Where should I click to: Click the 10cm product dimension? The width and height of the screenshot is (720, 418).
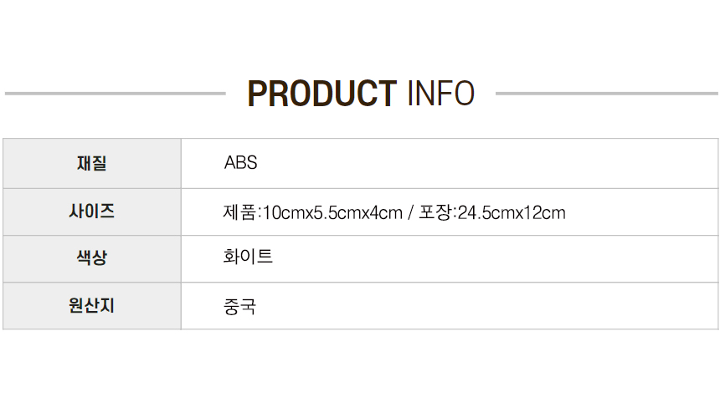pos(282,212)
